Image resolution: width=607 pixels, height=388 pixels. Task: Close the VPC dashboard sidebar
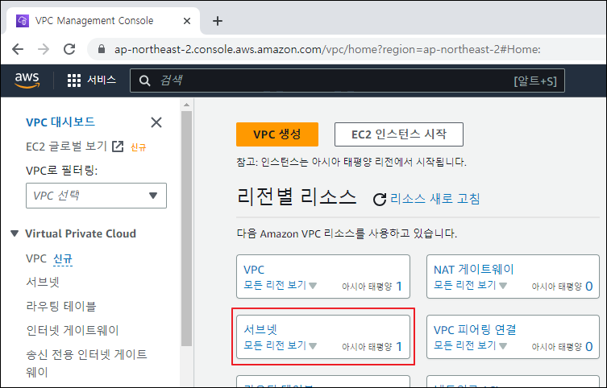coord(156,122)
